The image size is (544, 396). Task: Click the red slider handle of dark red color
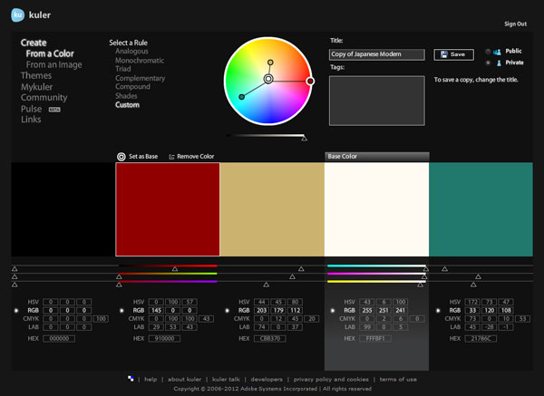click(175, 269)
